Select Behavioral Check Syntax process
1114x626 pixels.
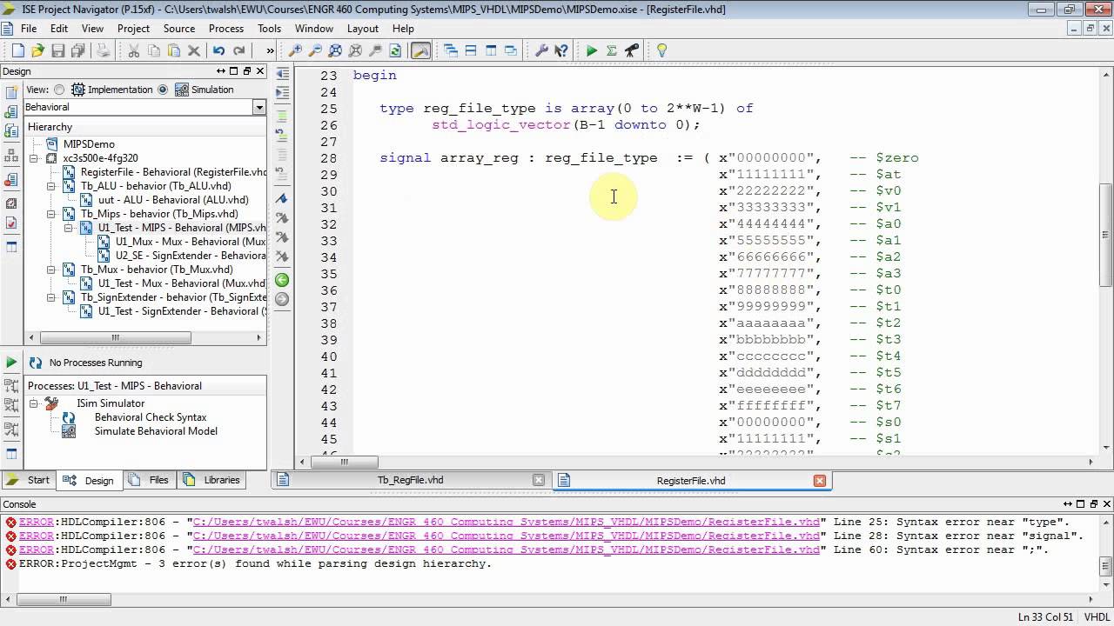click(151, 417)
